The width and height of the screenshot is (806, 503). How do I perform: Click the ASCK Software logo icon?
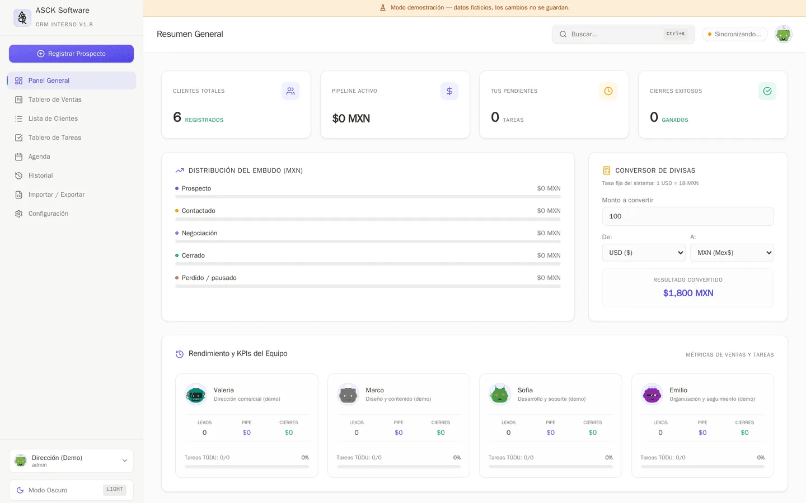(x=22, y=18)
